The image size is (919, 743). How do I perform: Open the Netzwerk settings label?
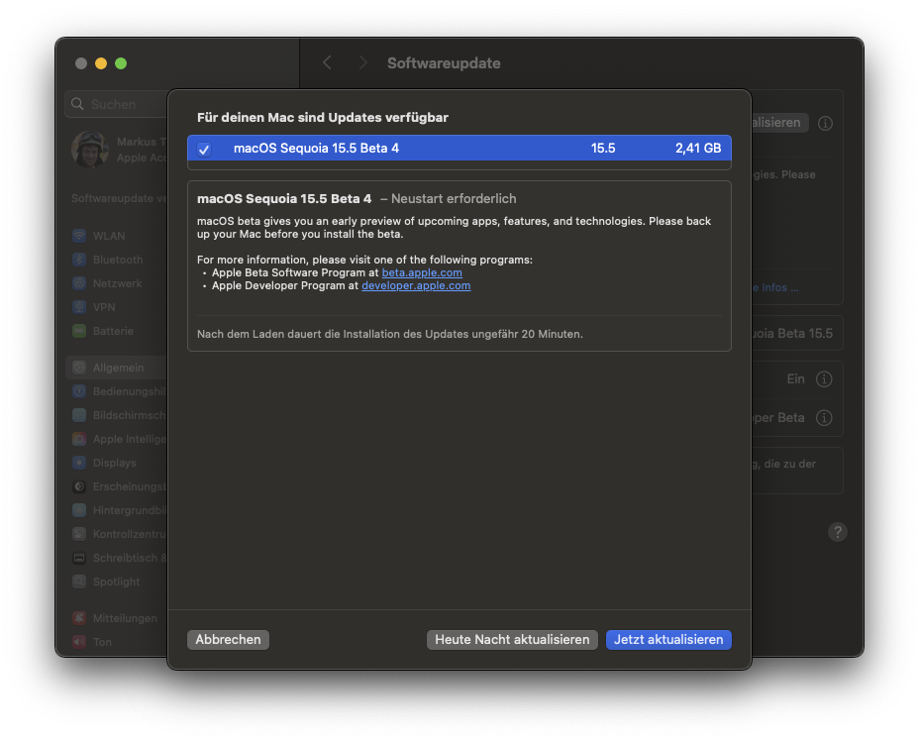tap(117, 283)
